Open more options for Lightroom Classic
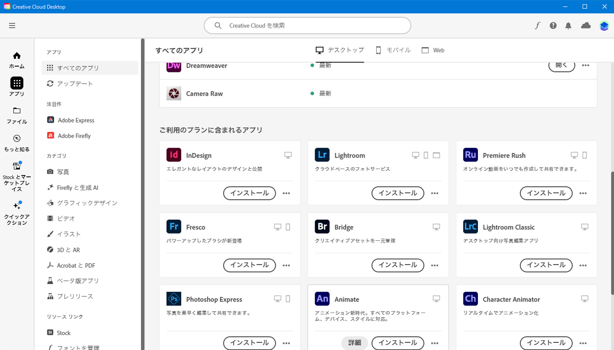The width and height of the screenshot is (614, 350). pos(583,265)
